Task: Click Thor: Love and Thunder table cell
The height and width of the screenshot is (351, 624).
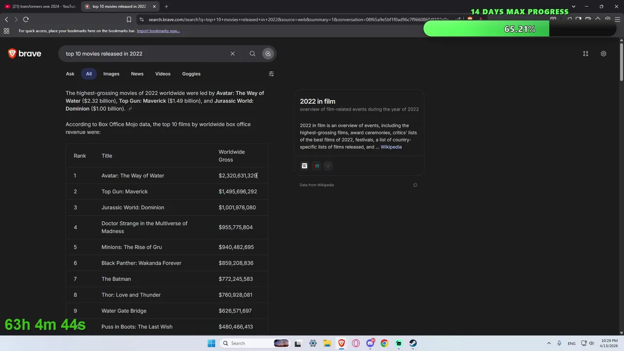Action: click(x=131, y=295)
